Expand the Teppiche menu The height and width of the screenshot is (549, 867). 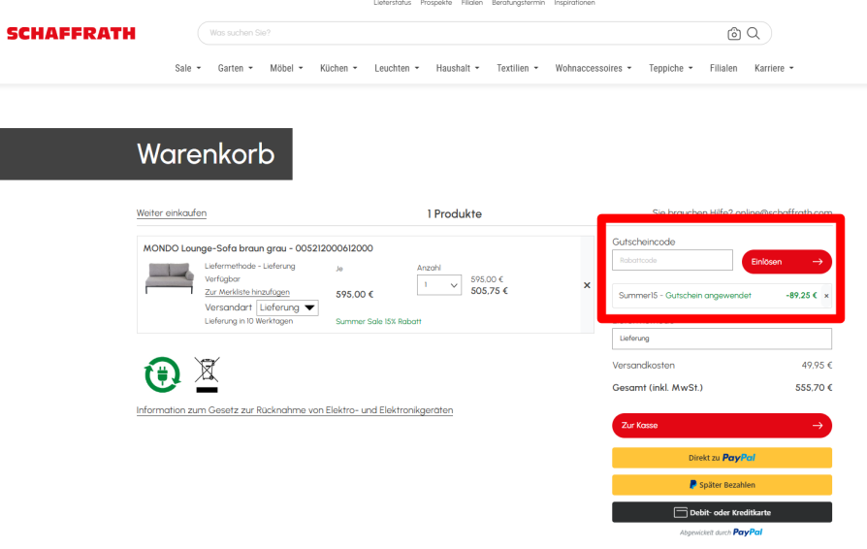click(x=670, y=69)
